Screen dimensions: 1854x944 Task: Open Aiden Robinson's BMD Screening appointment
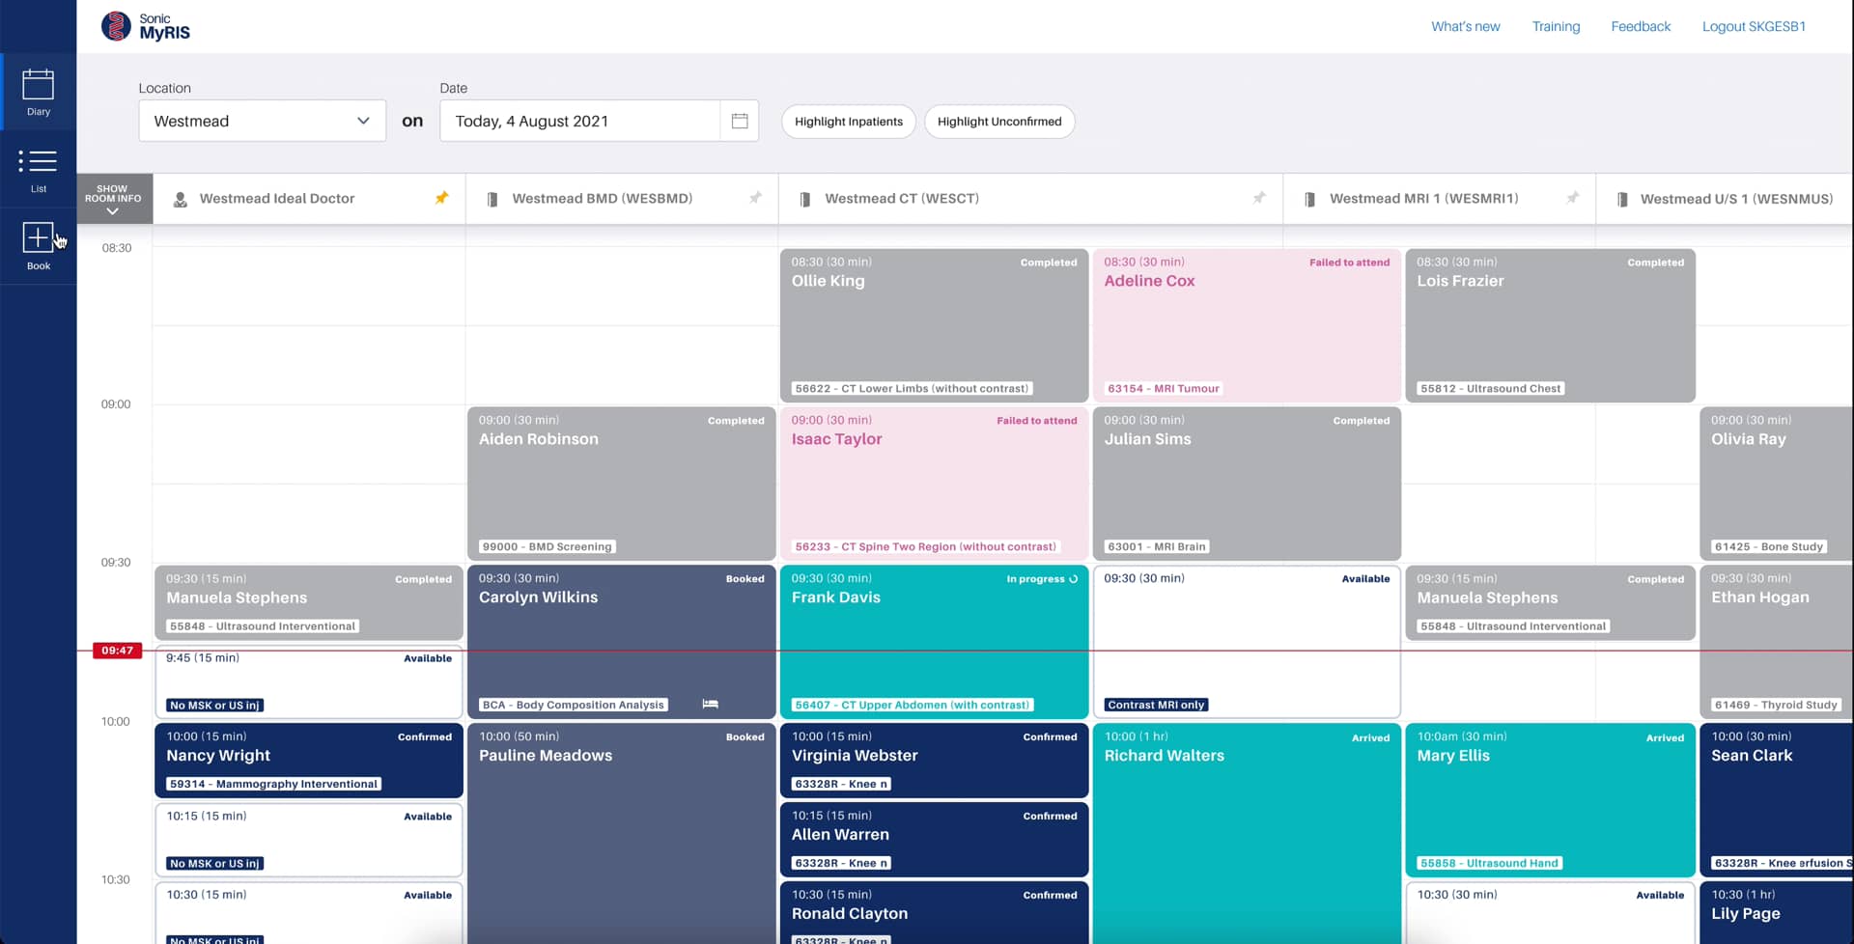point(621,484)
